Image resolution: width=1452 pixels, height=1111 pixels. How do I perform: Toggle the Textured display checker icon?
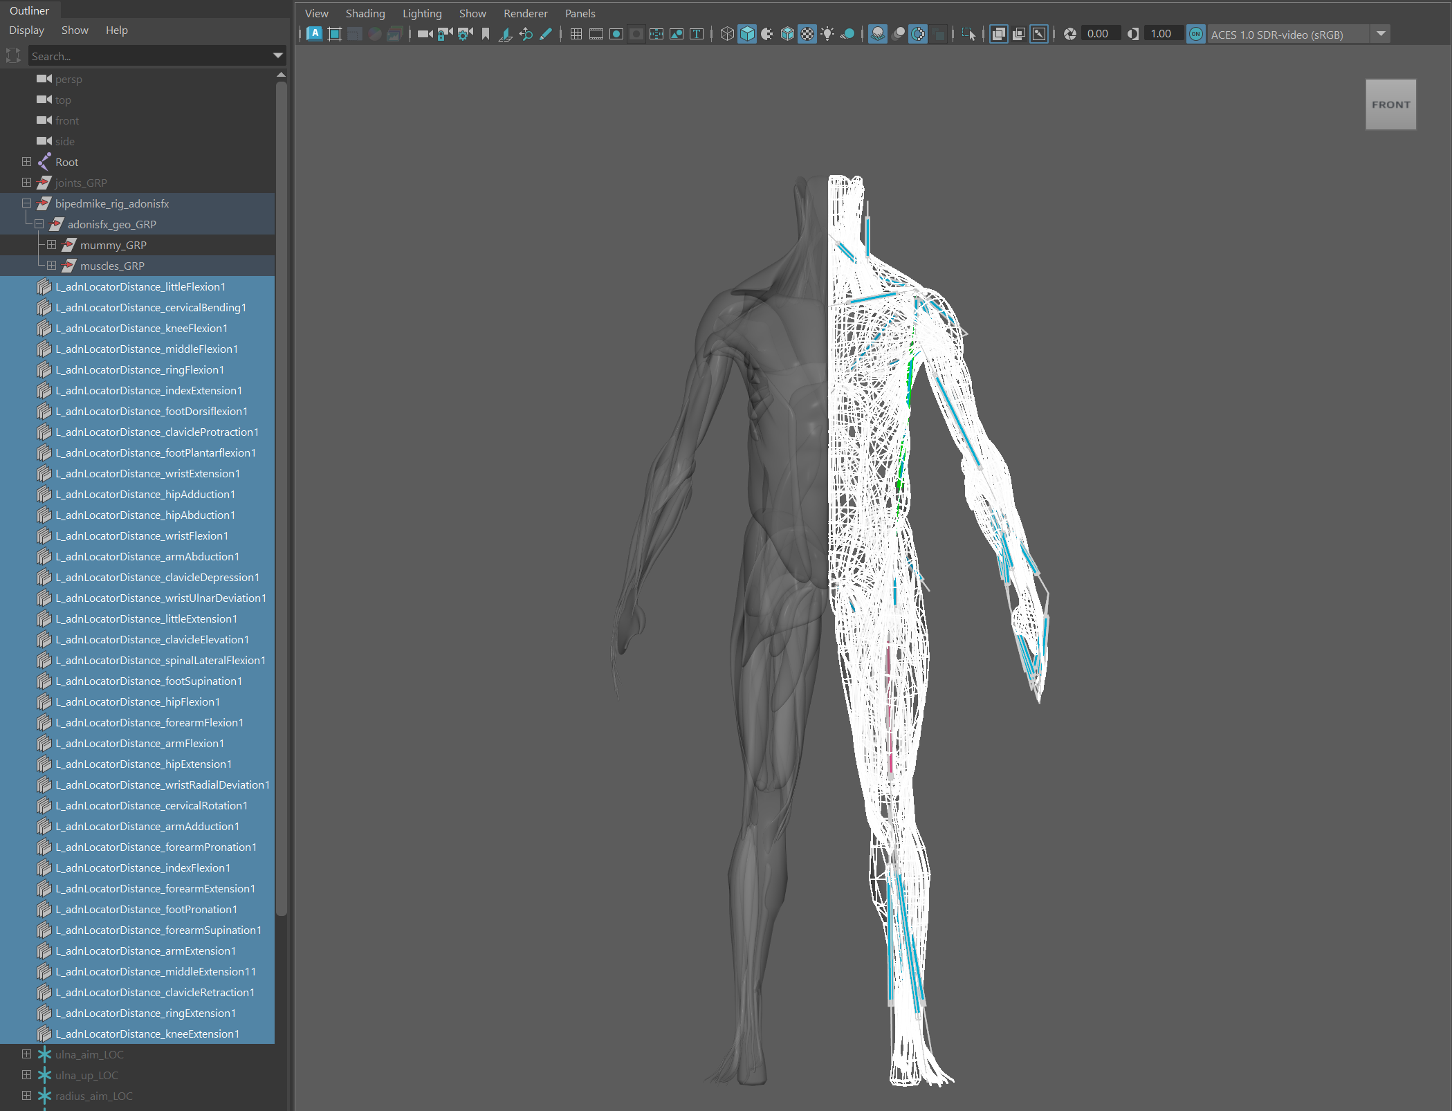(807, 34)
